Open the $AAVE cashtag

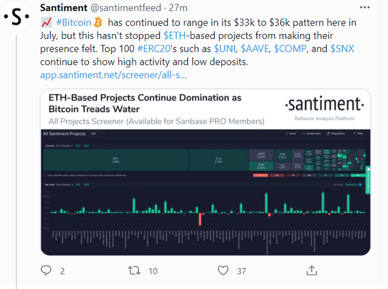(x=257, y=49)
